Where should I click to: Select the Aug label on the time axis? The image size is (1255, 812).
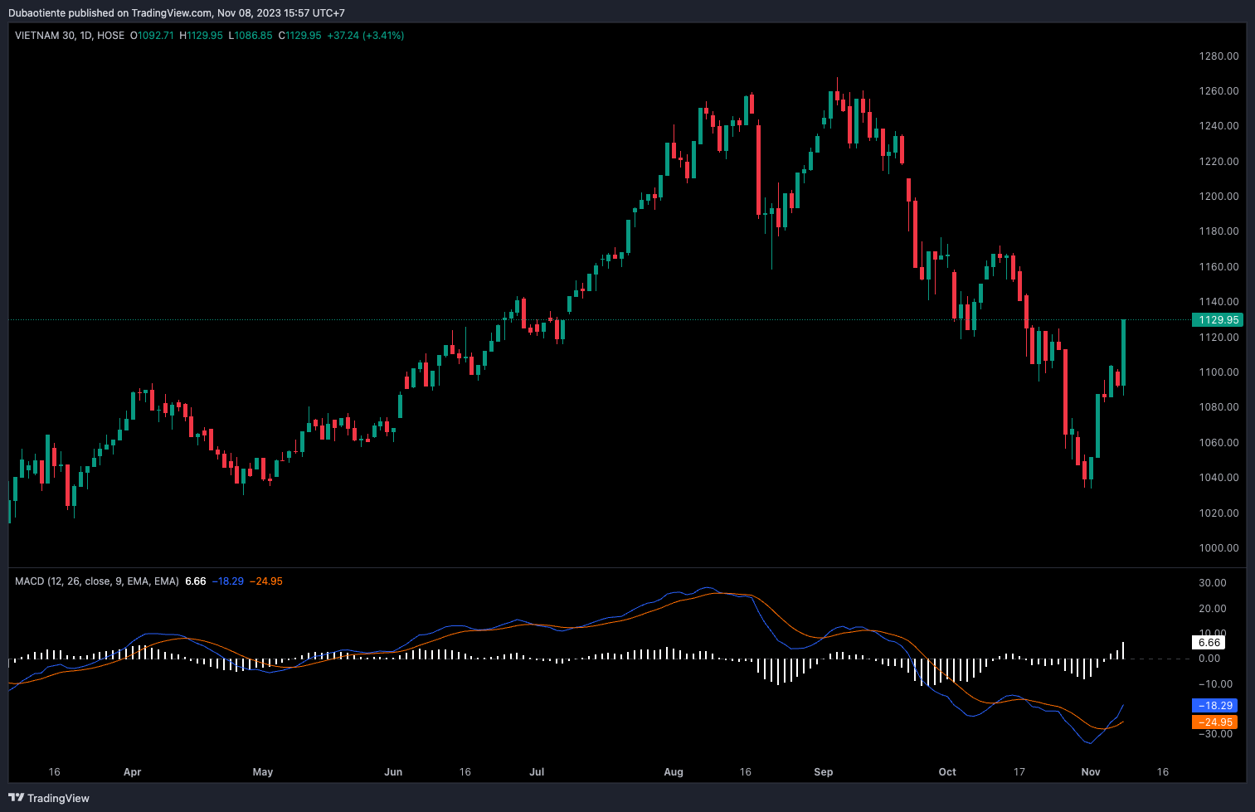pos(674,772)
